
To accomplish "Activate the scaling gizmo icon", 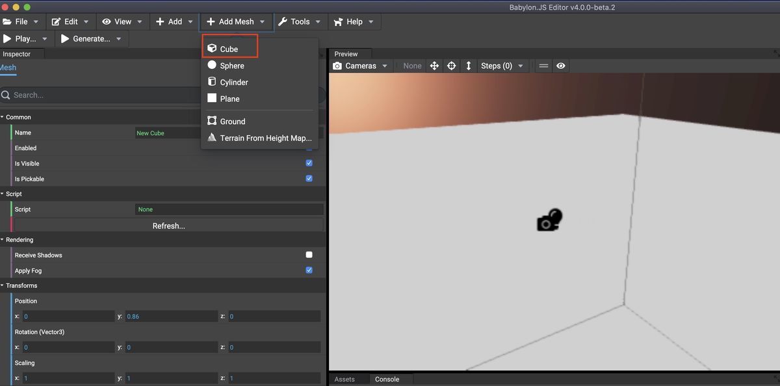I will coord(469,65).
